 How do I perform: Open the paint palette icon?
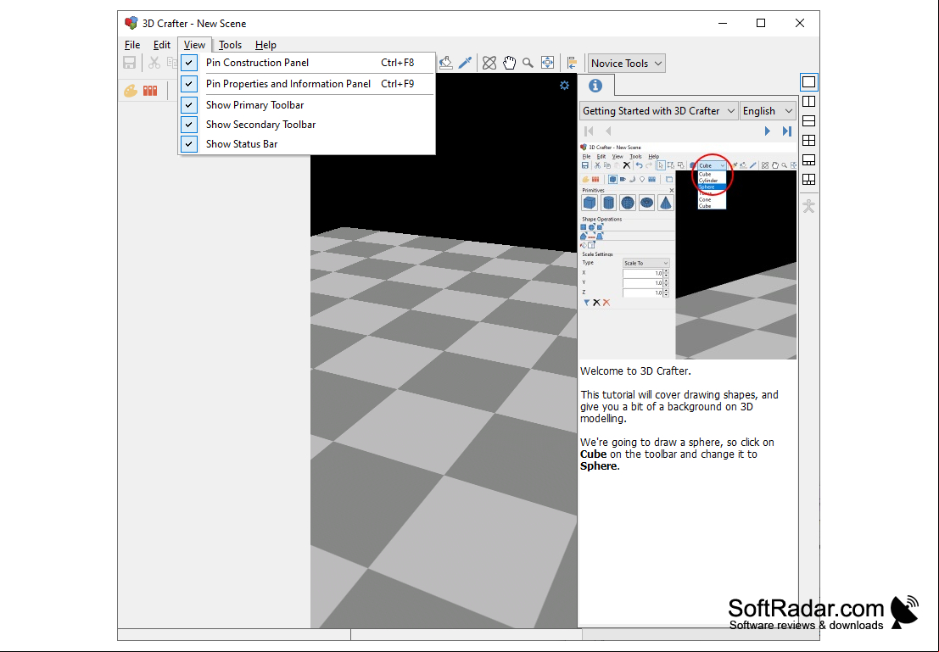131,91
